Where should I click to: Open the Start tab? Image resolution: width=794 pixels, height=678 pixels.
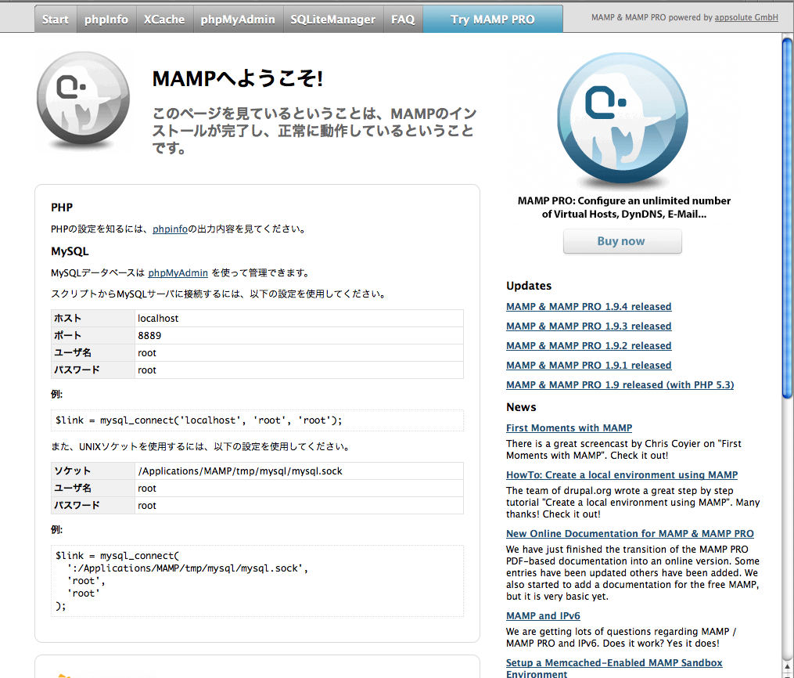tap(56, 20)
